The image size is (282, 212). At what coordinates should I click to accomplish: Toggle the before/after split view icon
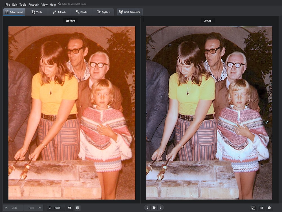[77, 208]
